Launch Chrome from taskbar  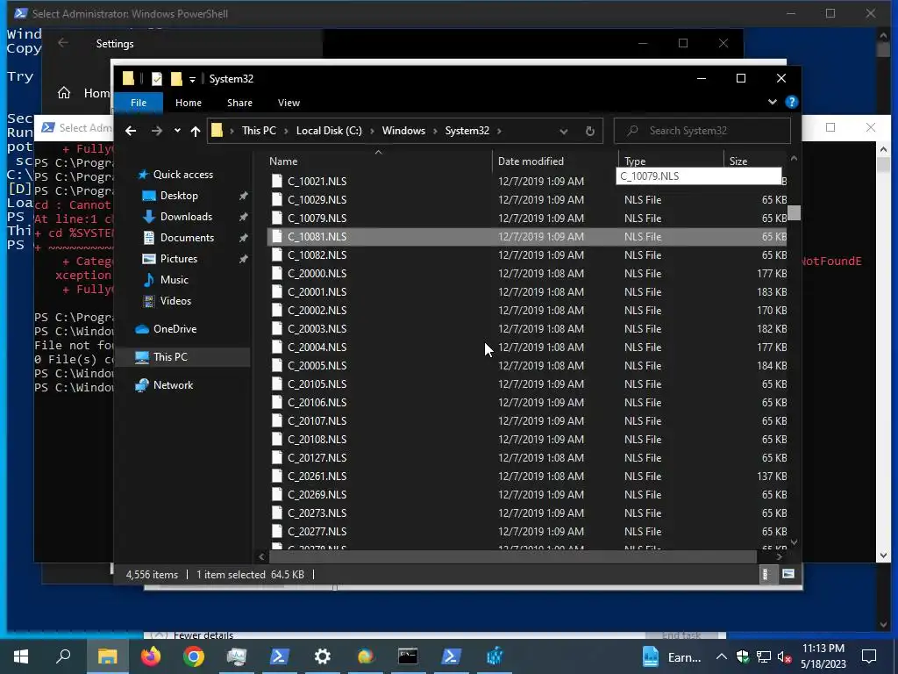(x=194, y=656)
